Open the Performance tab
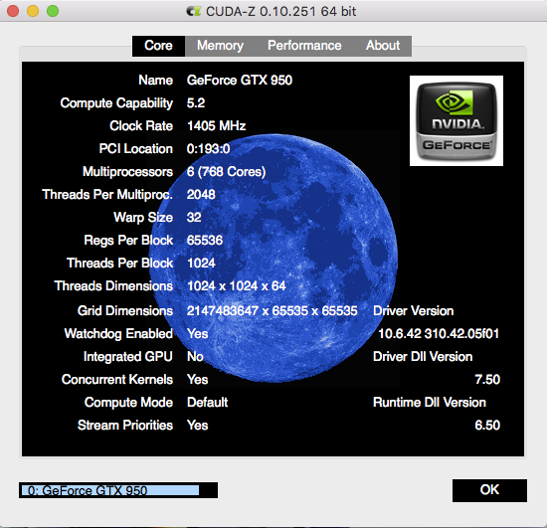The width and height of the screenshot is (547, 528). (x=304, y=46)
